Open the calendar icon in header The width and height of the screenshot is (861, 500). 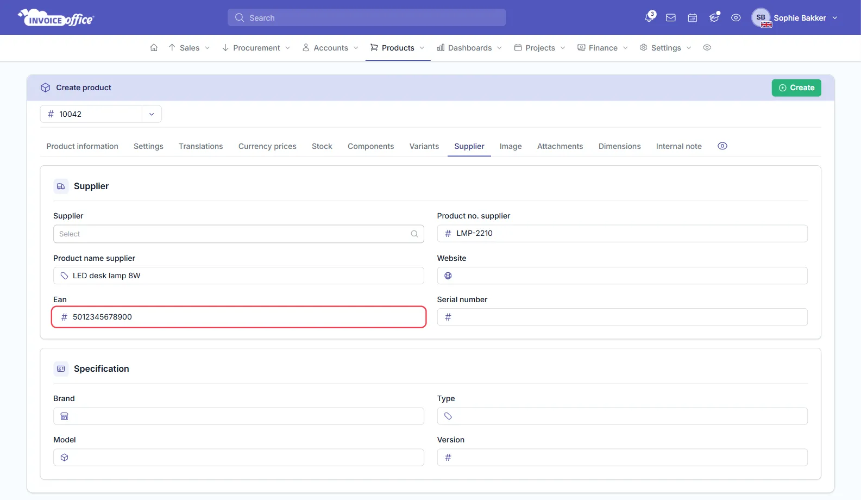tap(693, 18)
